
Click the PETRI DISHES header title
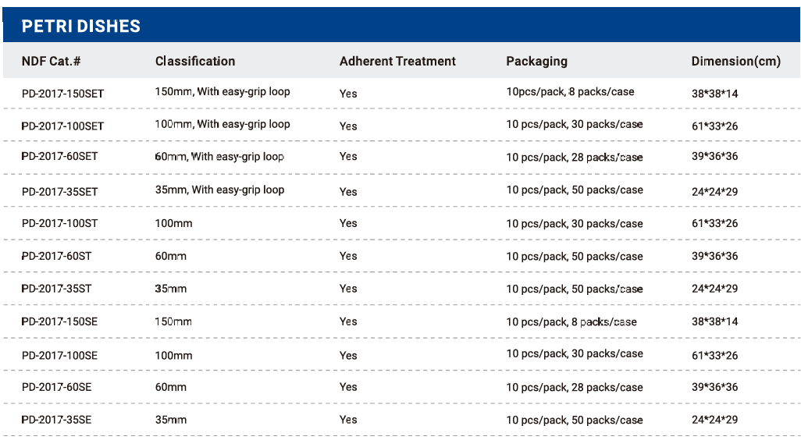click(80, 26)
